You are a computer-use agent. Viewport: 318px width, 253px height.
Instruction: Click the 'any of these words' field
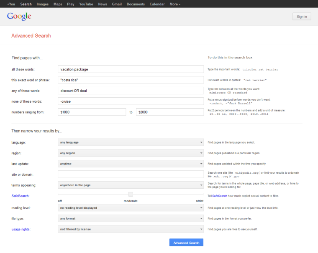(x=131, y=91)
